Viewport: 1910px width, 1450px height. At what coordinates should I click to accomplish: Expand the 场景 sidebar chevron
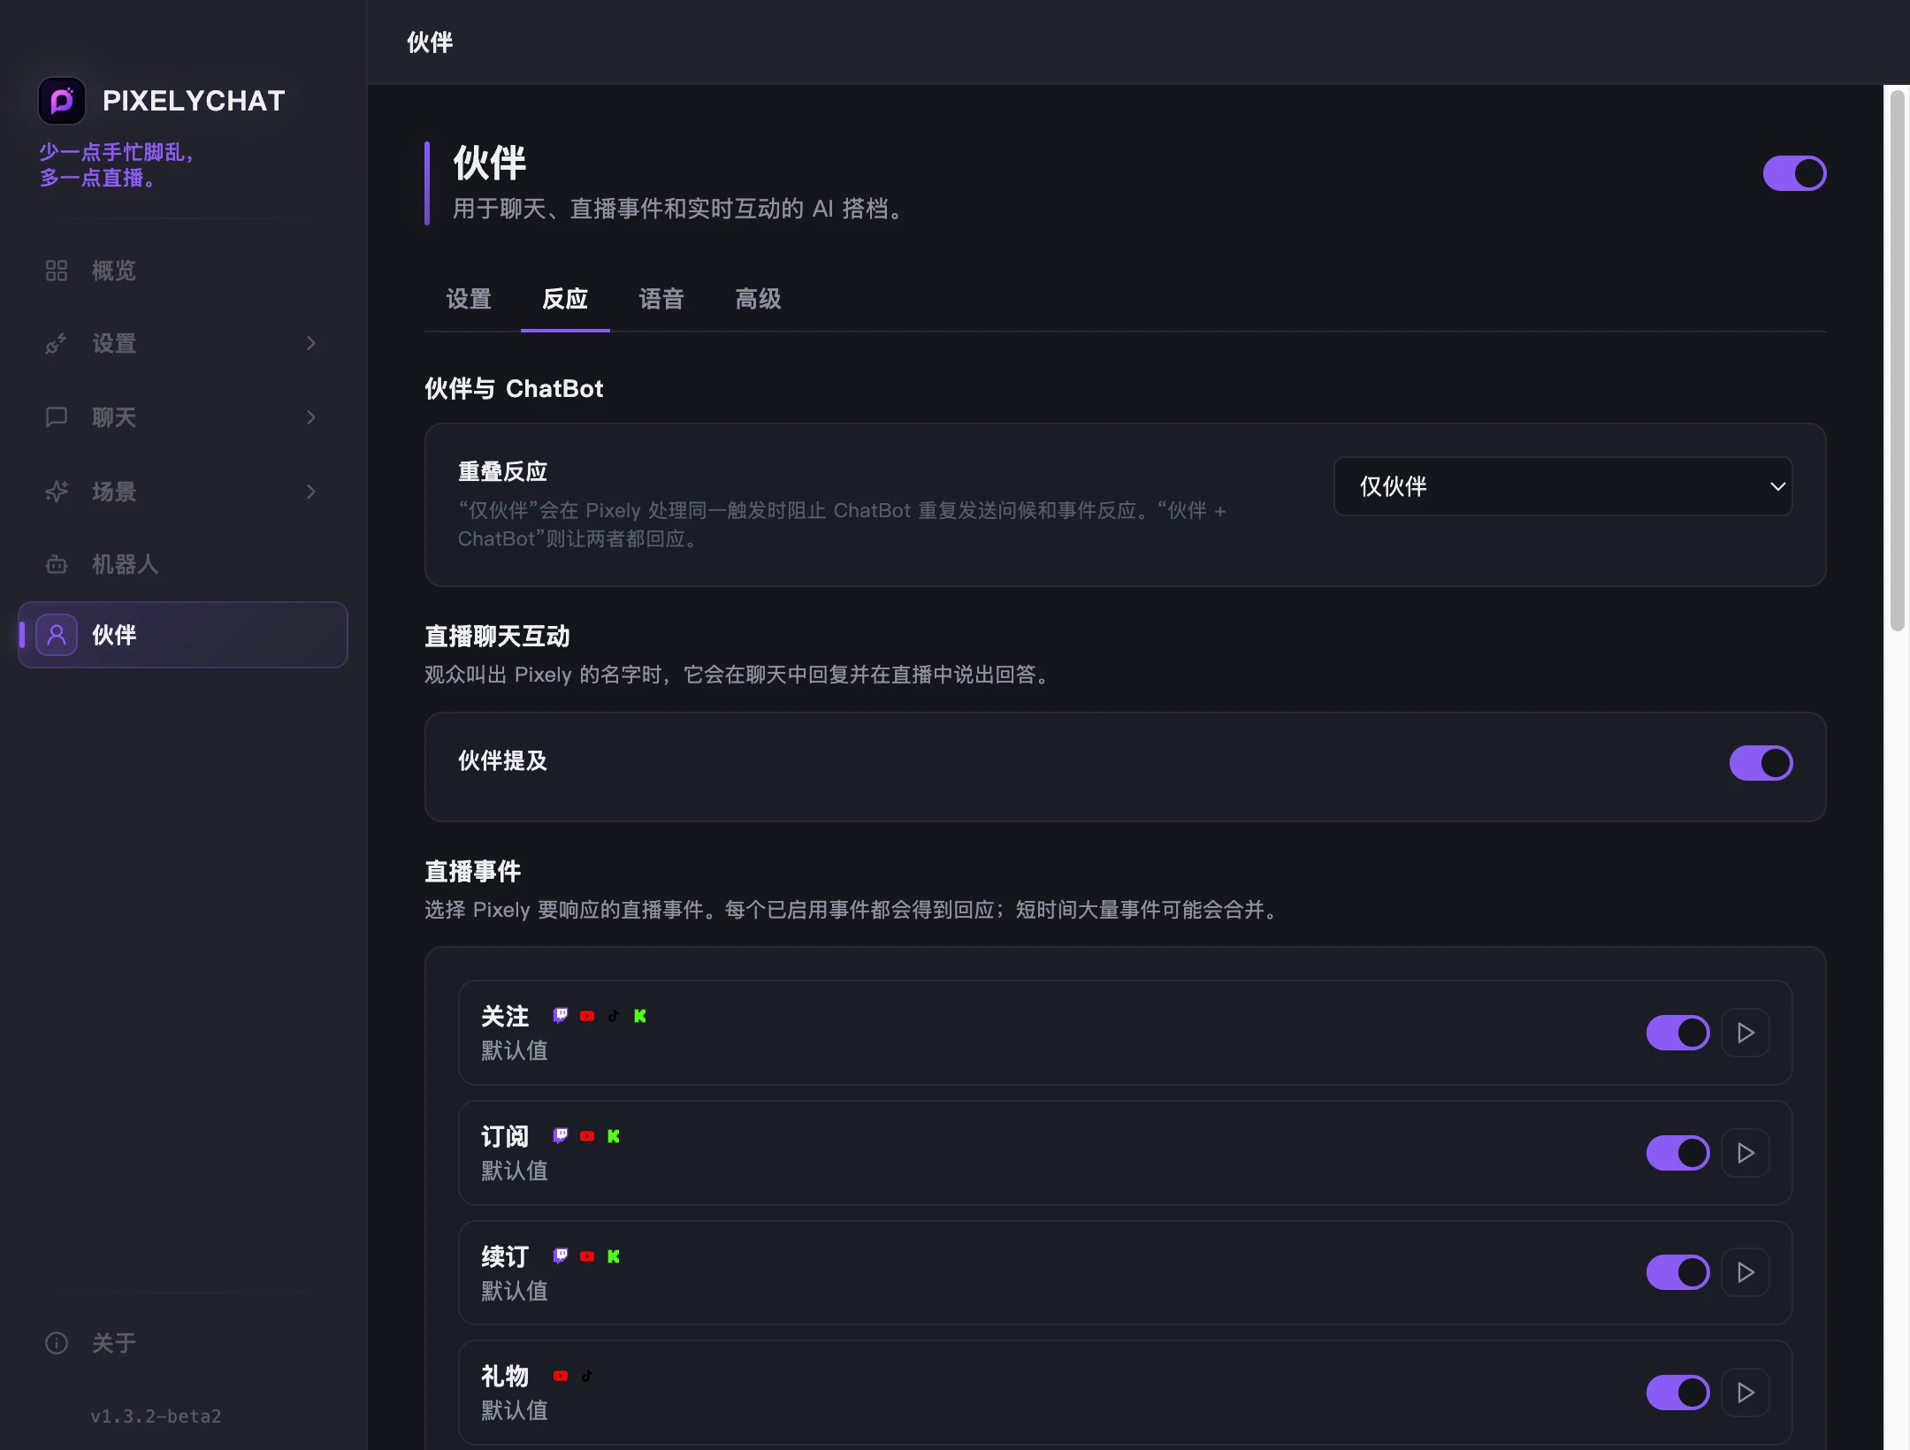click(x=310, y=492)
